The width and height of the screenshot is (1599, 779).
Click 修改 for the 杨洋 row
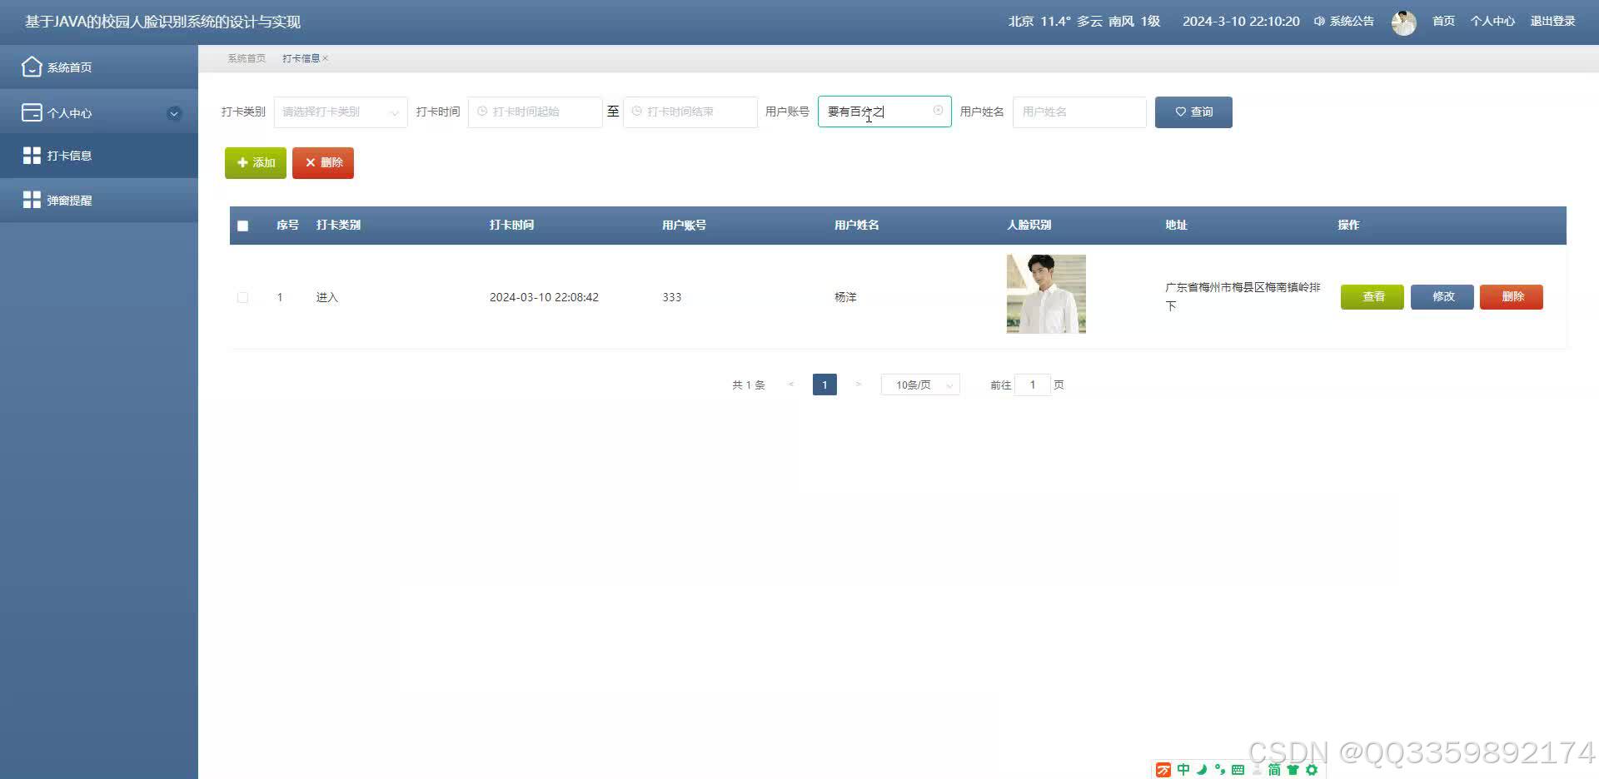[x=1442, y=297]
